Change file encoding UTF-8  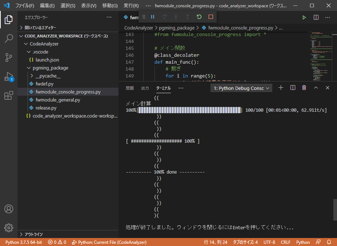(x=269, y=242)
